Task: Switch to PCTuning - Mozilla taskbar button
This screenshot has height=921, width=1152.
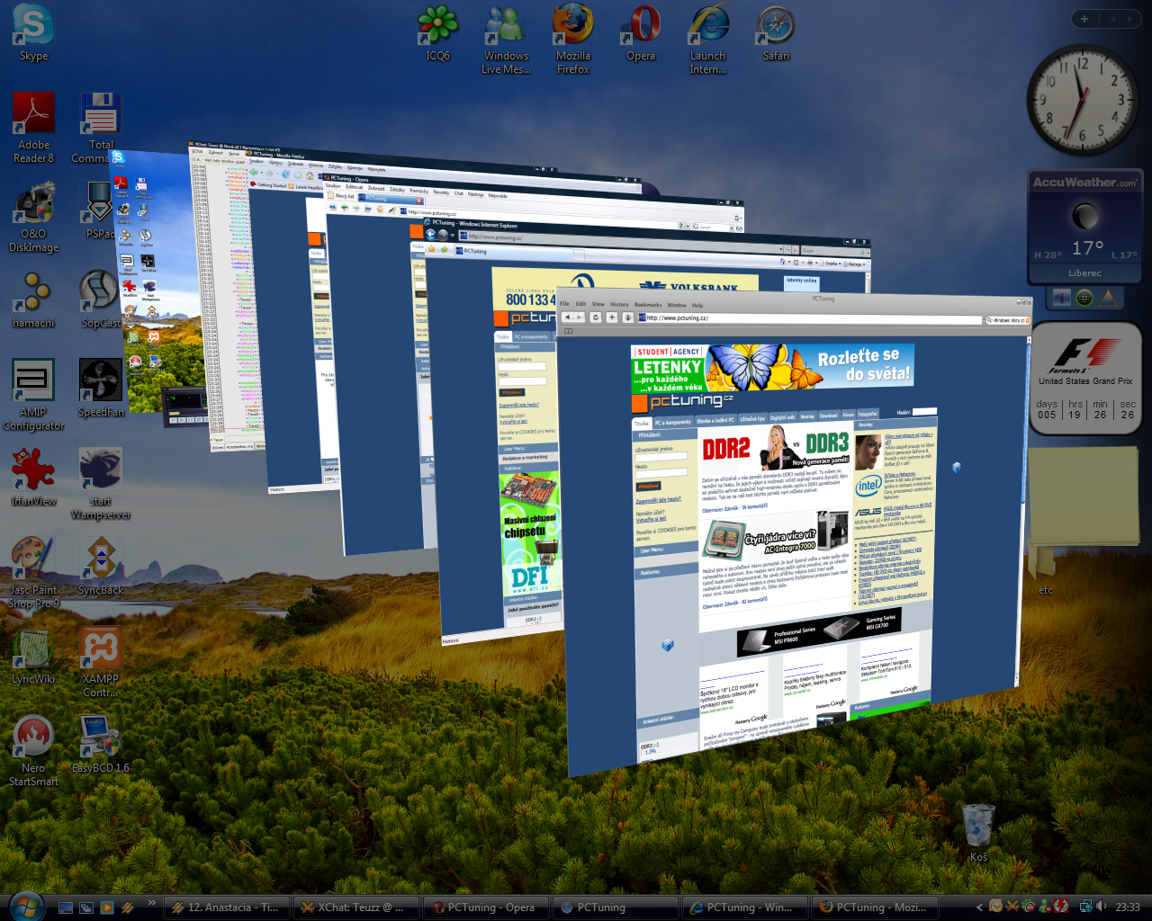Action: pos(877,908)
